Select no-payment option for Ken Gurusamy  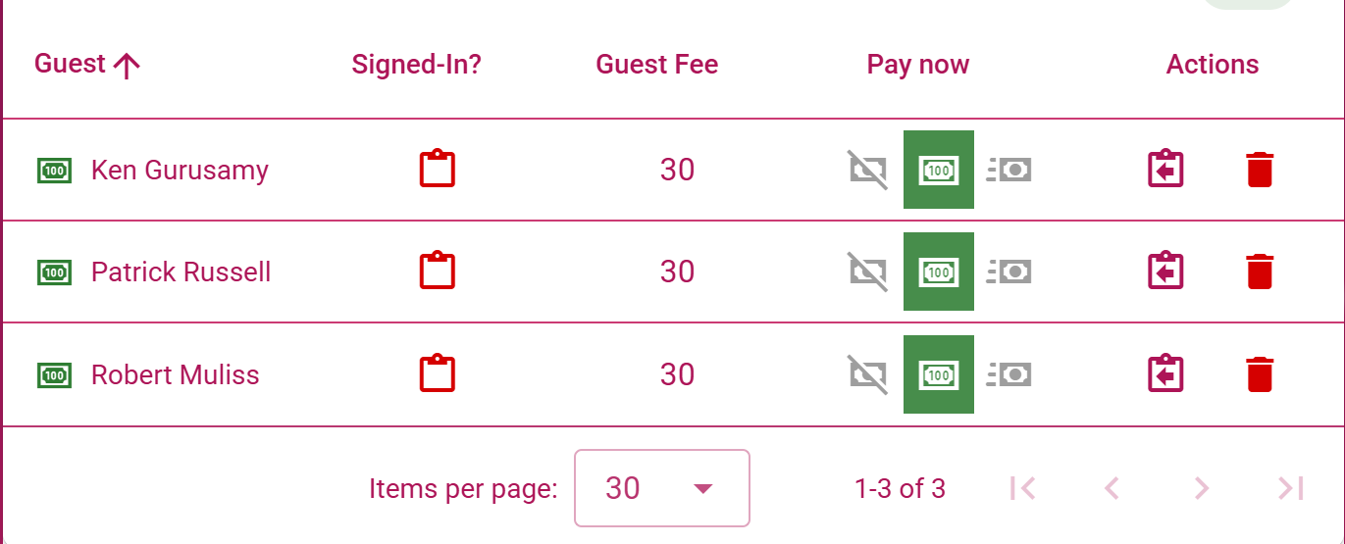pyautogui.click(x=867, y=170)
